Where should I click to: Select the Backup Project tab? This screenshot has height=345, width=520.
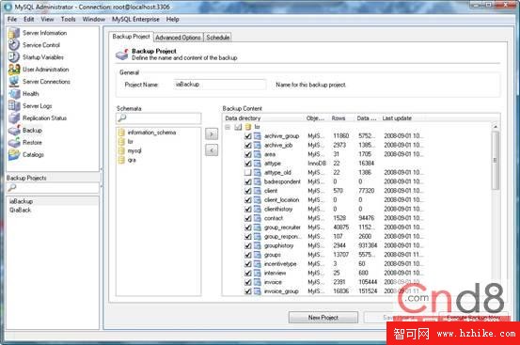[132, 37]
